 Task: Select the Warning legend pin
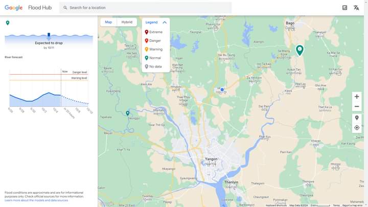pyautogui.click(x=147, y=49)
